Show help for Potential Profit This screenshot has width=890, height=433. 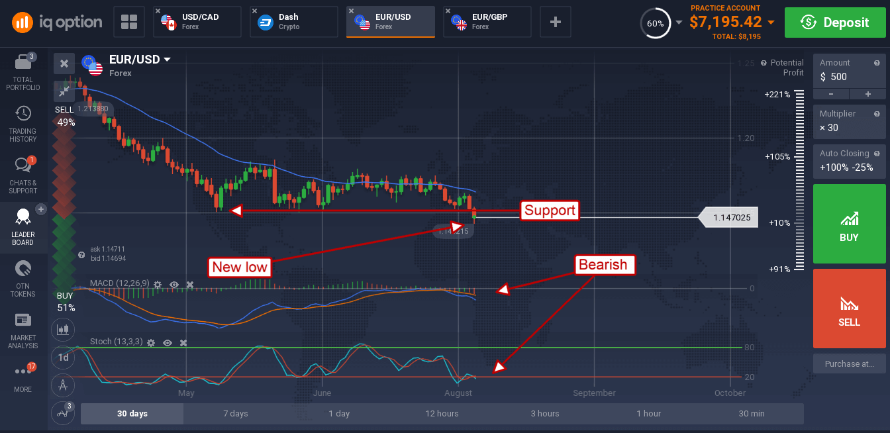coord(764,63)
